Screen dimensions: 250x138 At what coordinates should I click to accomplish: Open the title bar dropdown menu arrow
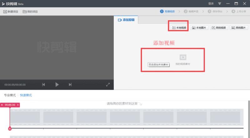[220, 3]
